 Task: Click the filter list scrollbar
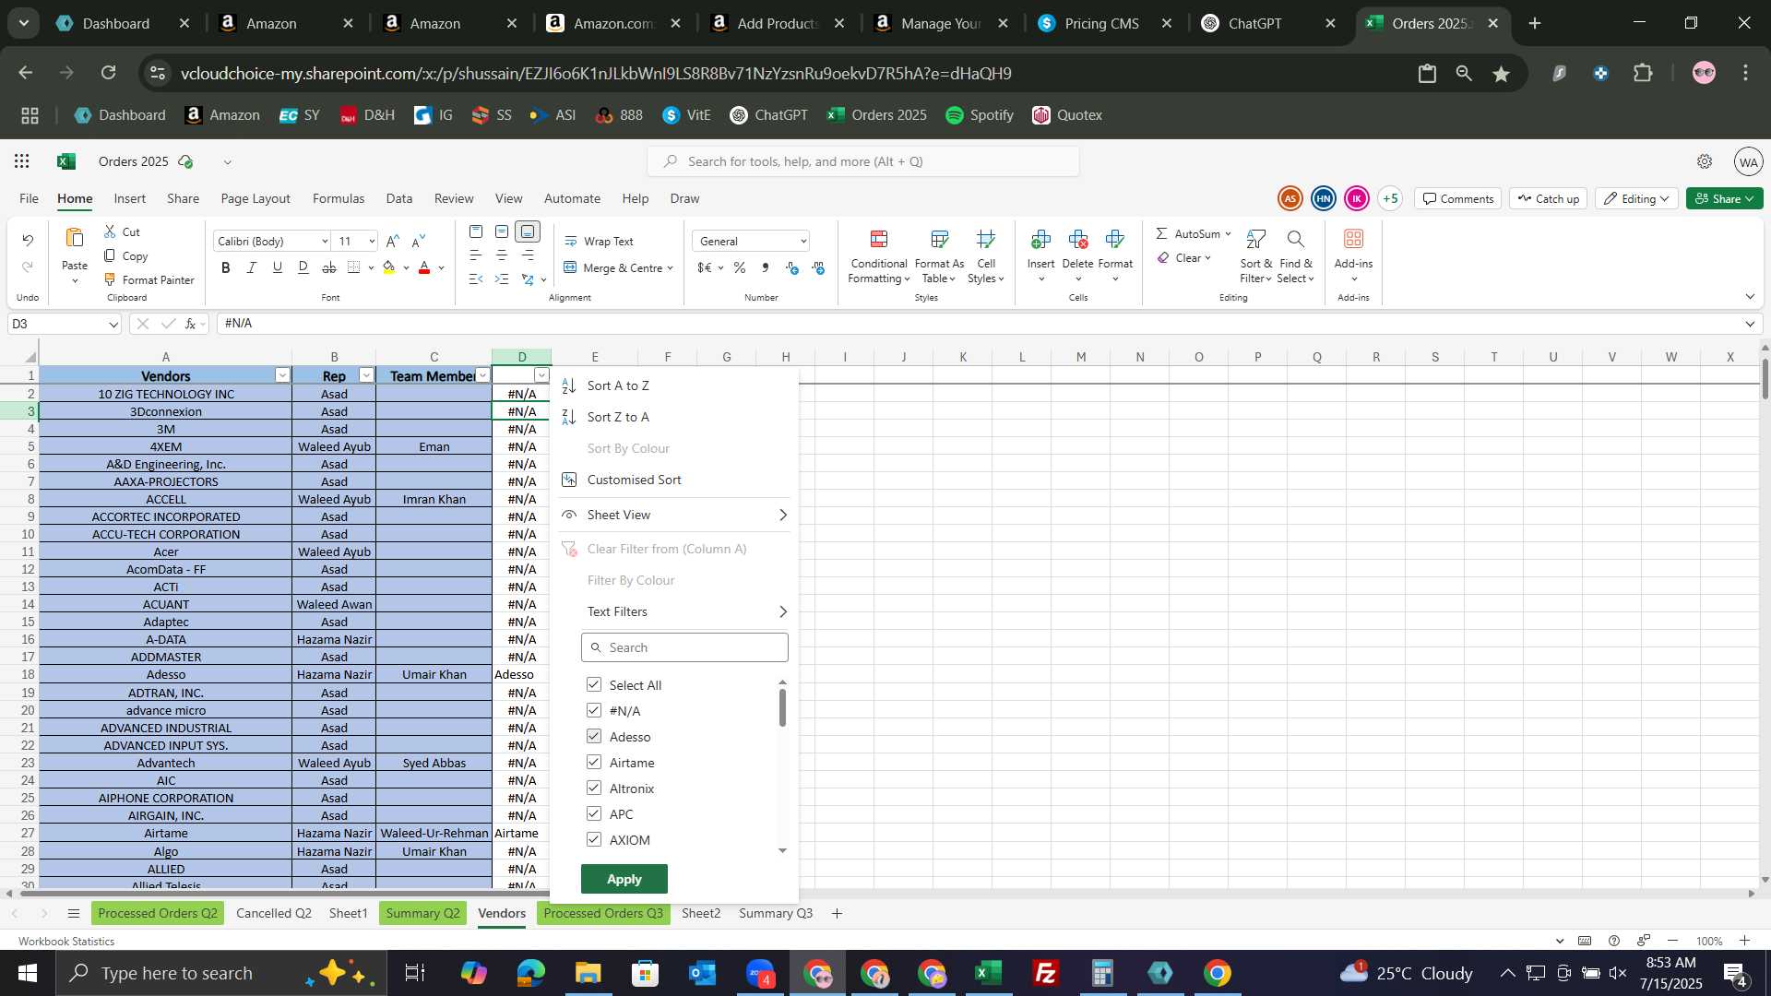(x=782, y=708)
